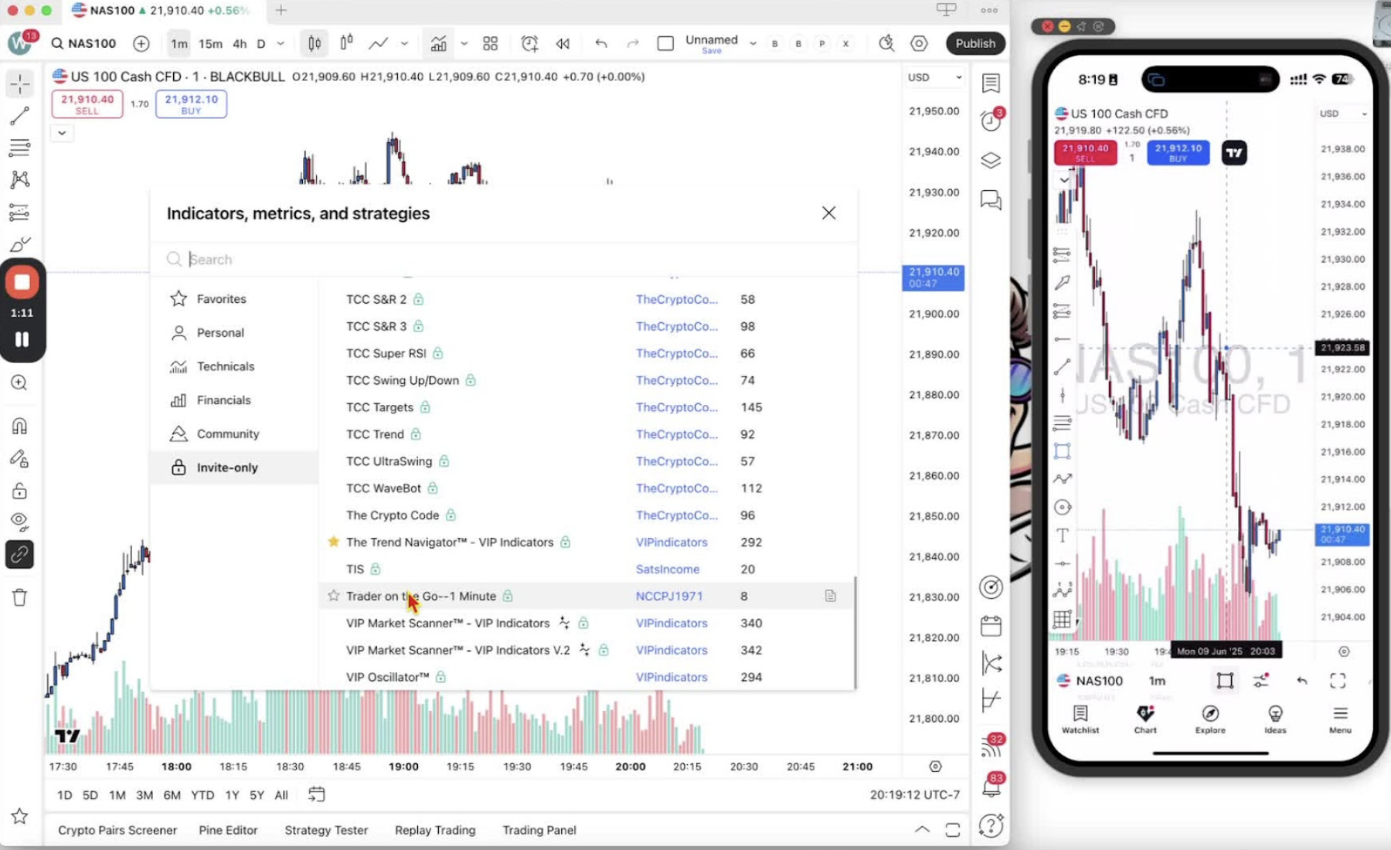The height and width of the screenshot is (850, 1391).
Task: Click the Publish button
Action: 975,43
